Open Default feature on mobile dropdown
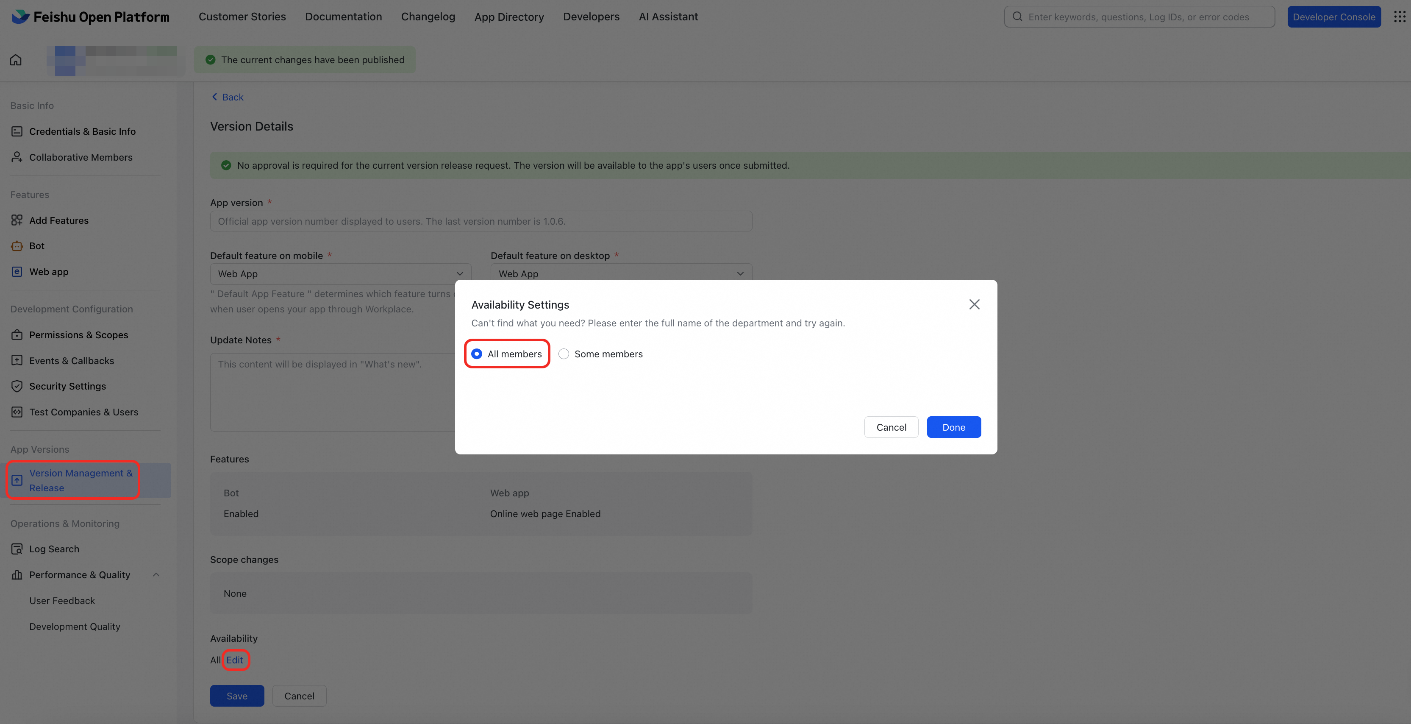This screenshot has height=724, width=1411. point(340,273)
